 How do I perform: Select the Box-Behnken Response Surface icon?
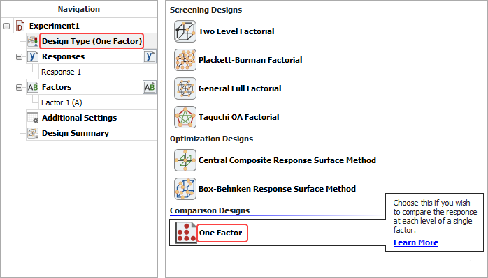coord(185,189)
